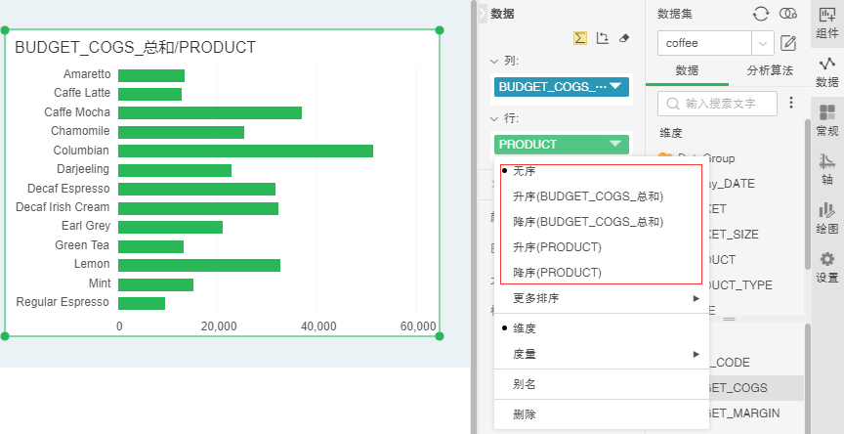Viewport: 844px width, 434px height.
Task: Refresh the dataset with the circular arrows icon
Action: (761, 14)
